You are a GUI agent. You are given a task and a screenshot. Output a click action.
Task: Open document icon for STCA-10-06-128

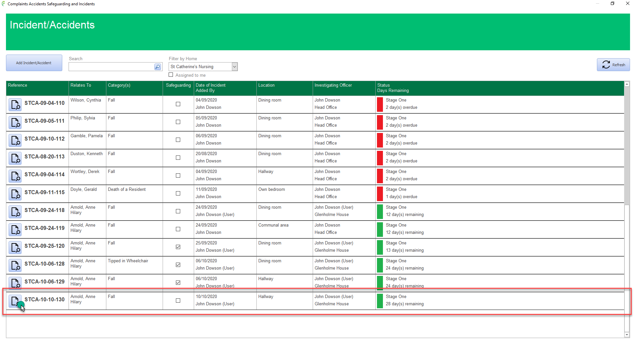click(x=15, y=265)
